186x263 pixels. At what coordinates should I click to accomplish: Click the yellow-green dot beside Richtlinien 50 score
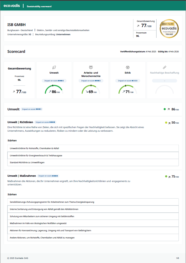pos(166,123)
